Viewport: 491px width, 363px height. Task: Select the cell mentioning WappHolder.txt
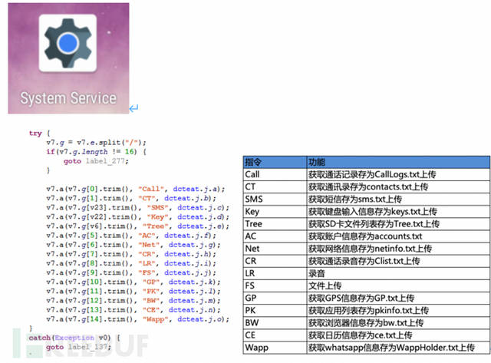(x=398, y=348)
